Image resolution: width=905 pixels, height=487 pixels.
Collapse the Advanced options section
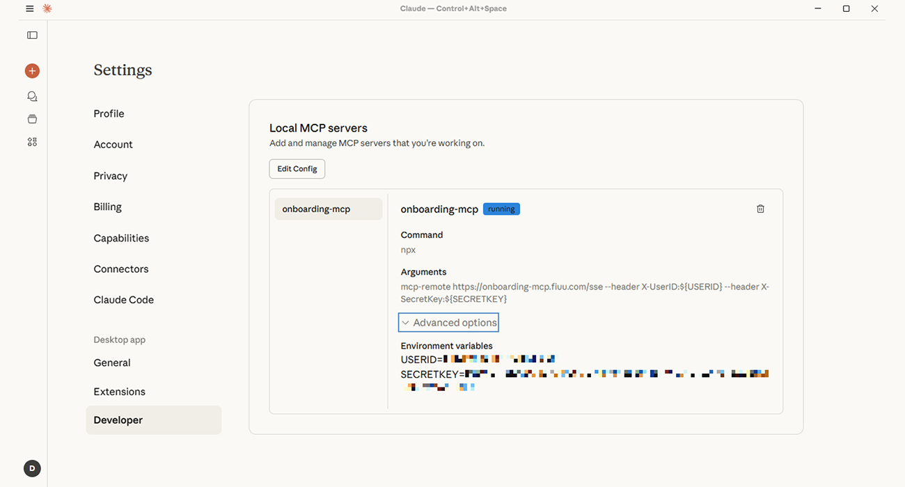tap(448, 322)
